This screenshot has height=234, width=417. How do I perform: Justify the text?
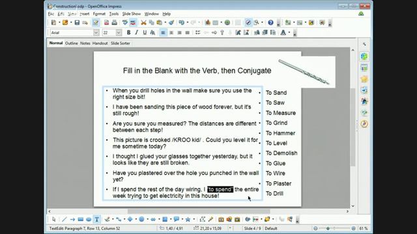(188, 32)
